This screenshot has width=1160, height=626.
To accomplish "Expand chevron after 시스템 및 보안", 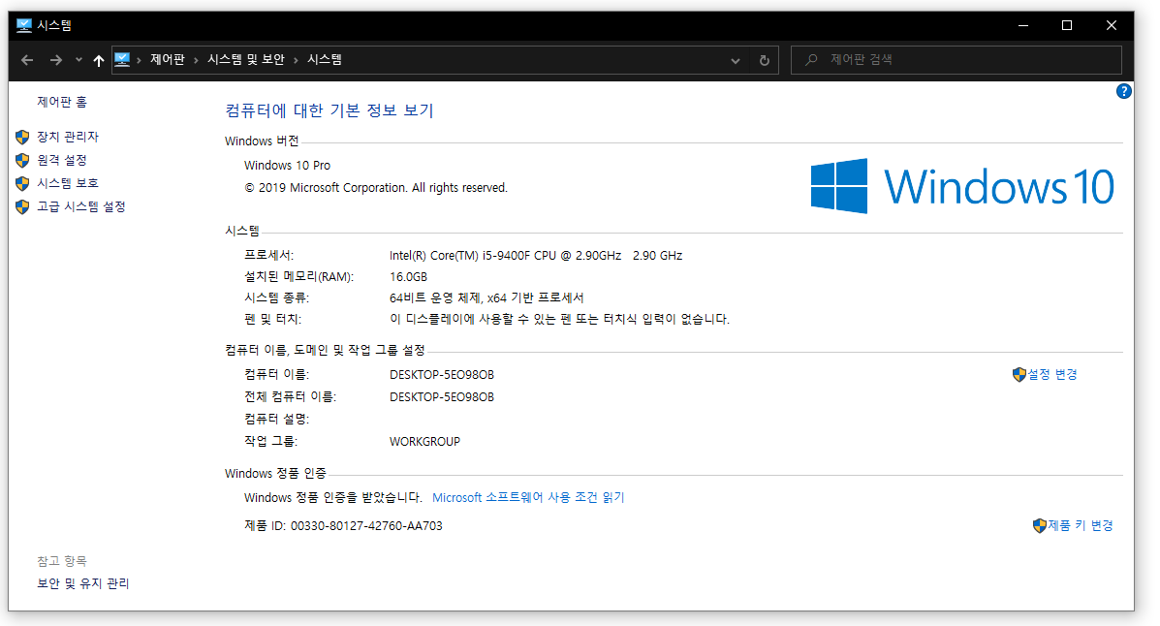I will 296,60.
